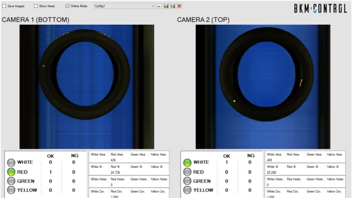The height and width of the screenshot is (198, 352).
Task: Click Camera 1 RED OK count 1
Action: point(51,172)
